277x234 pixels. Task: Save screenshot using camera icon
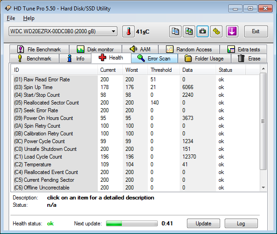click(x=202, y=31)
